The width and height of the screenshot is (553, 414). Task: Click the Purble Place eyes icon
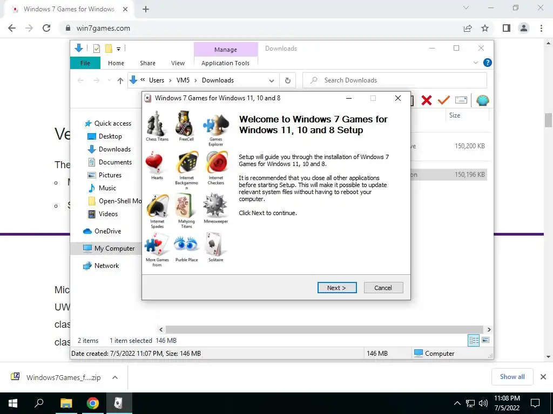pyautogui.click(x=186, y=244)
